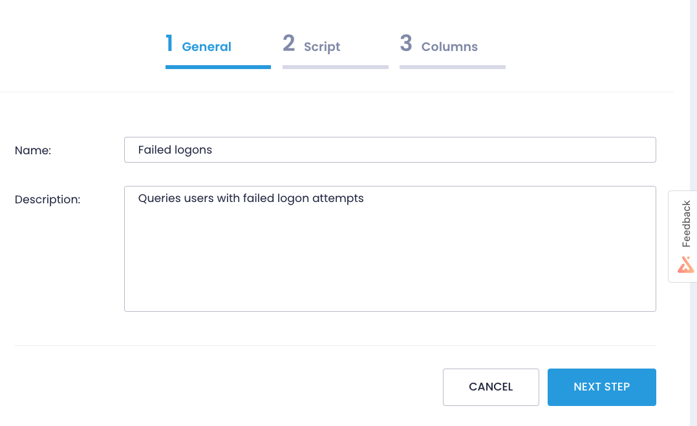Select the Failed logons name value
Image resolution: width=697 pixels, height=426 pixels.
click(x=174, y=149)
